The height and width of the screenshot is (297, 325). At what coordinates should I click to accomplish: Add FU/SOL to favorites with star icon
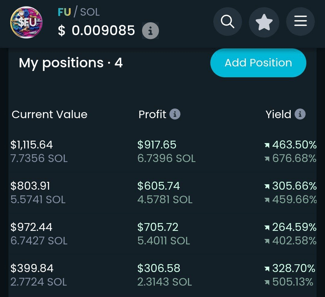point(264,23)
